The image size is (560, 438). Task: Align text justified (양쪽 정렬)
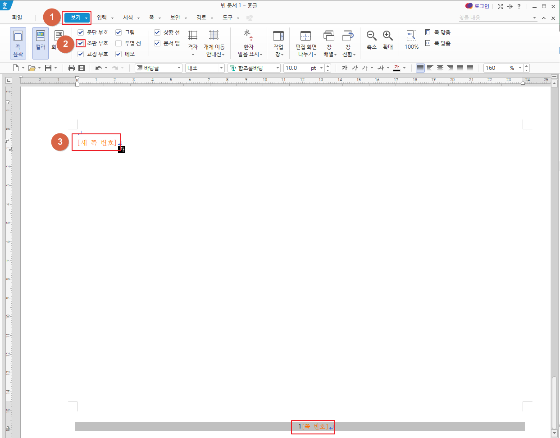pyautogui.click(x=420, y=68)
